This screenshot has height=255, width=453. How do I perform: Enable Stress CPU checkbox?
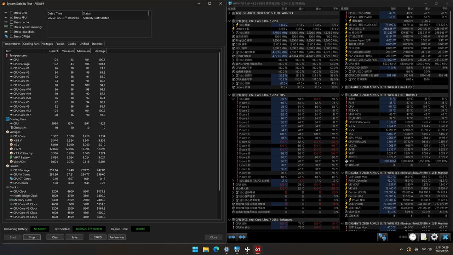(12, 13)
